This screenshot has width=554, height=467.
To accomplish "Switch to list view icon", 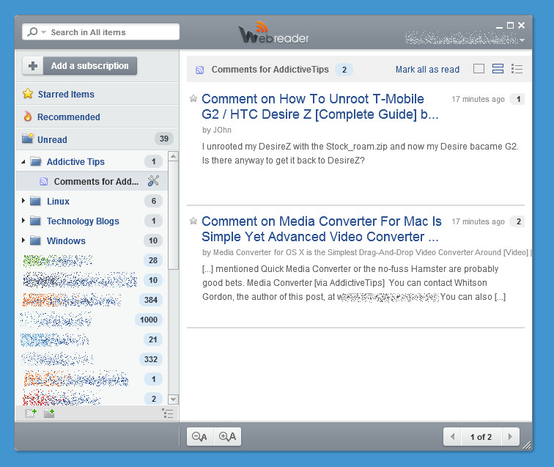I will coord(517,69).
